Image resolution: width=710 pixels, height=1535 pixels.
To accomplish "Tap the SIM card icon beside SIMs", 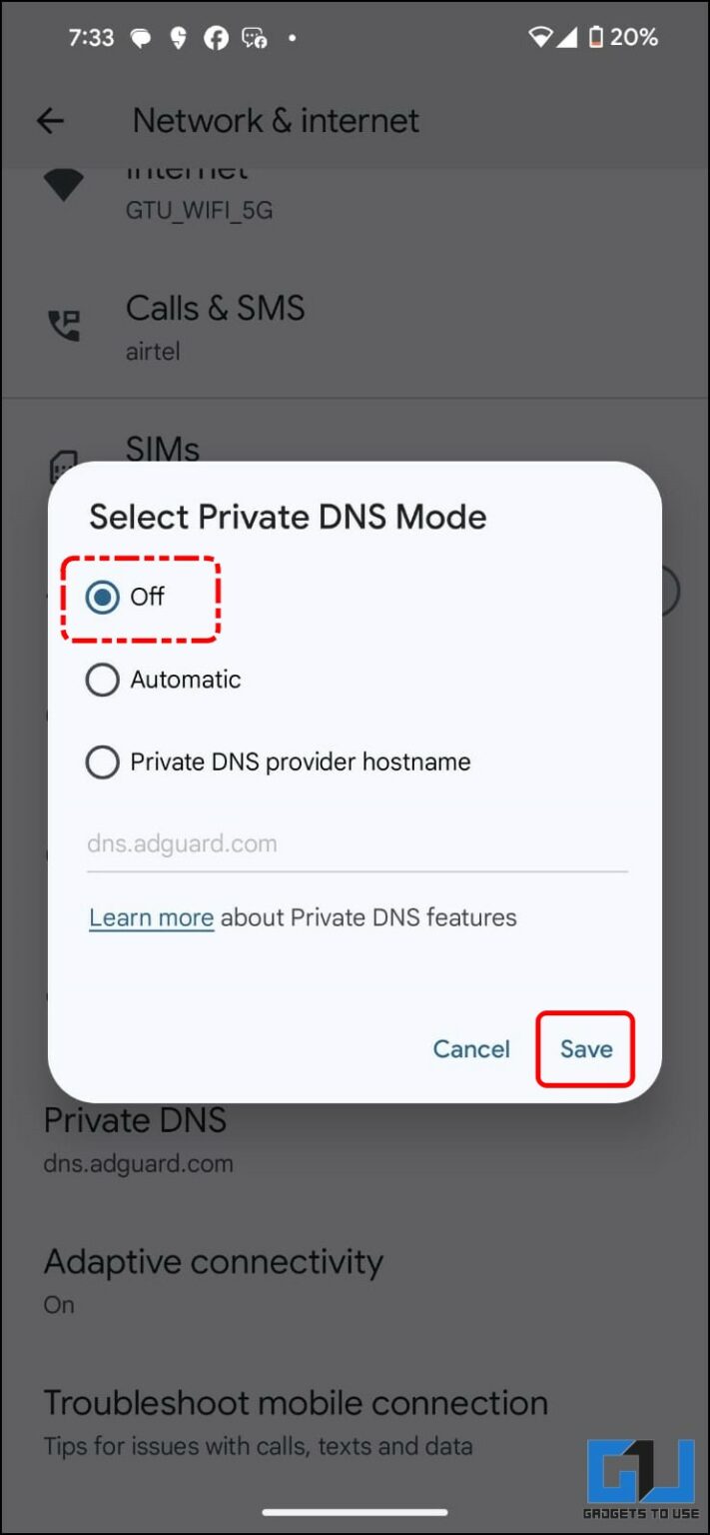I will tap(63, 463).
